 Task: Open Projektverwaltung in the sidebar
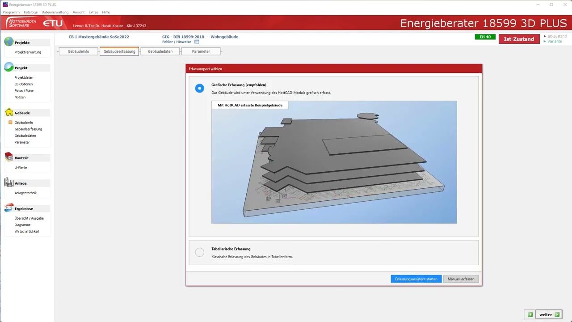28,52
